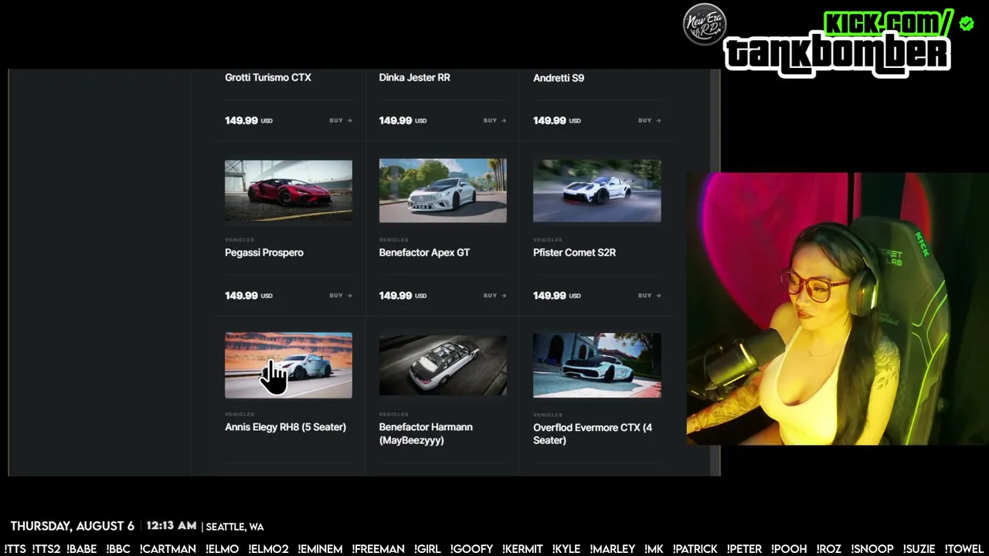Click the streamer webcam overlay

838,309
